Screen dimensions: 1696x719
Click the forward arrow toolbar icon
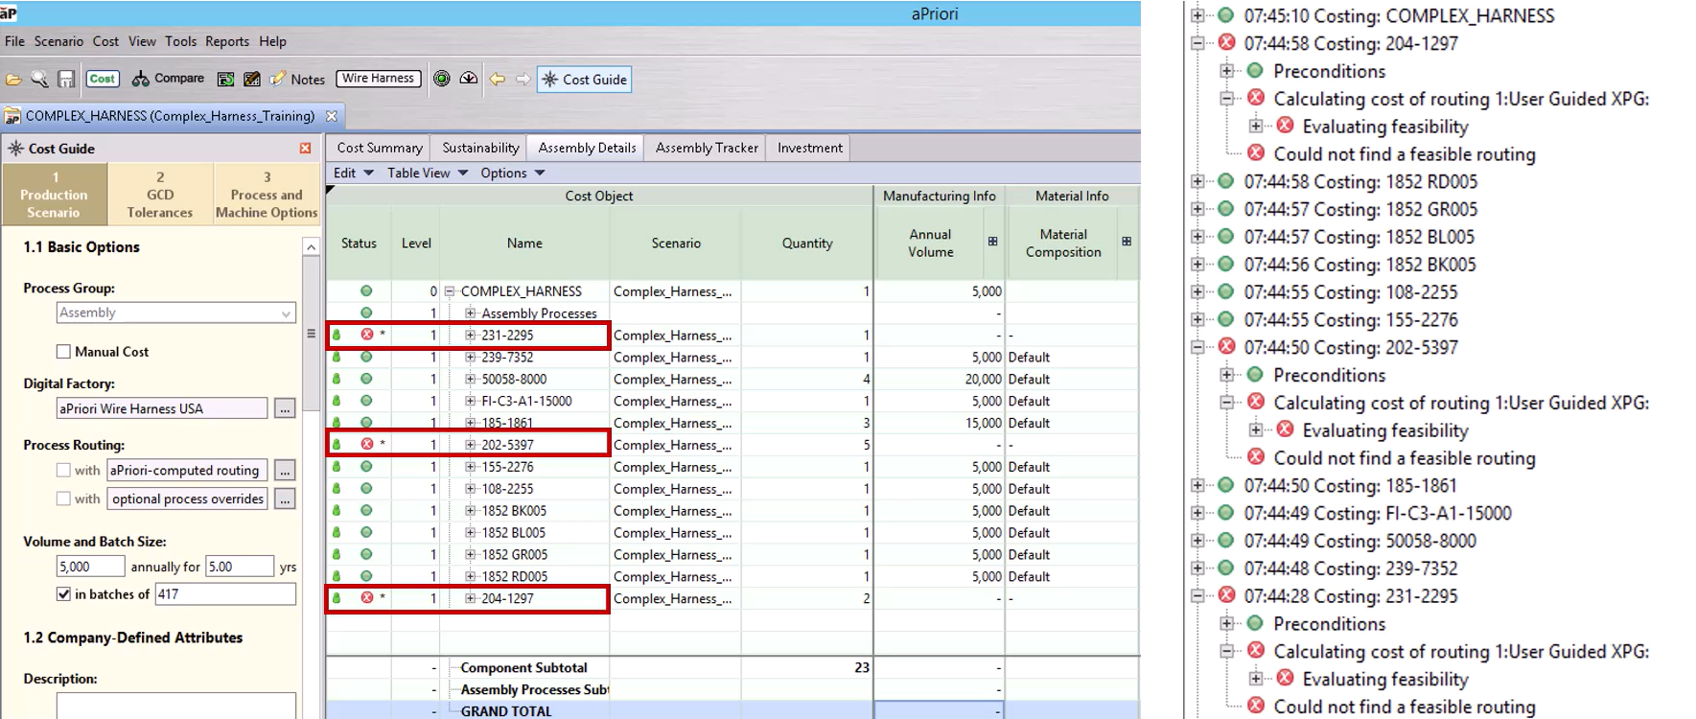[523, 80]
